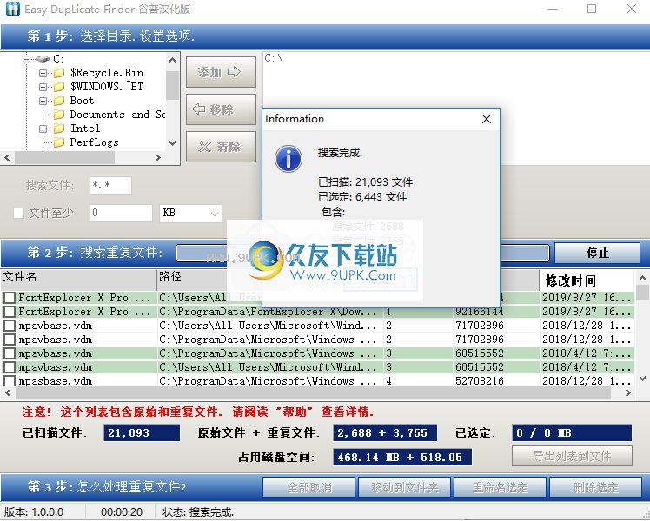Click the PerfLogs folder icon
This screenshot has height=521, width=650.
point(59,142)
